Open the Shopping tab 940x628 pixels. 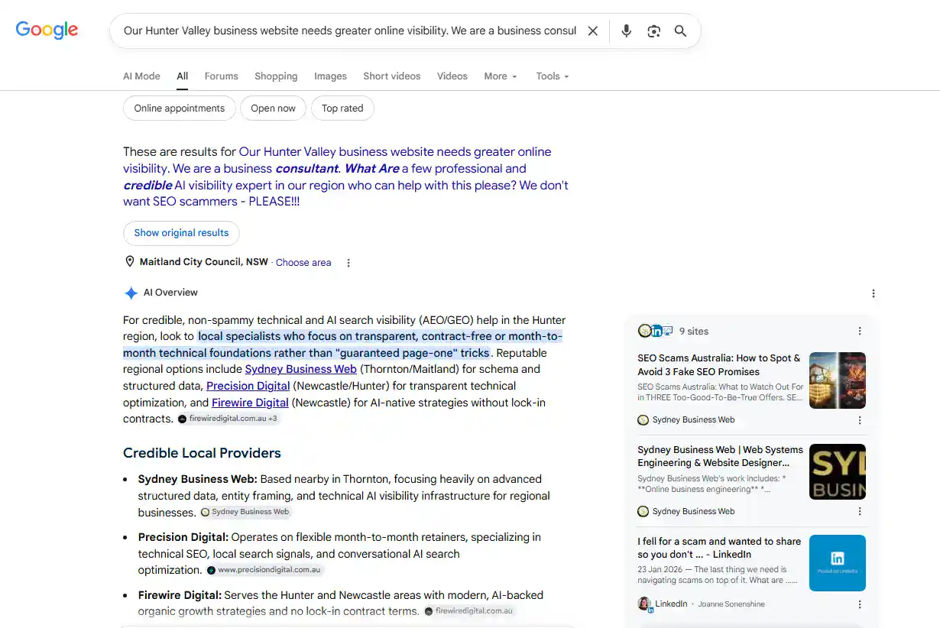[x=276, y=76]
